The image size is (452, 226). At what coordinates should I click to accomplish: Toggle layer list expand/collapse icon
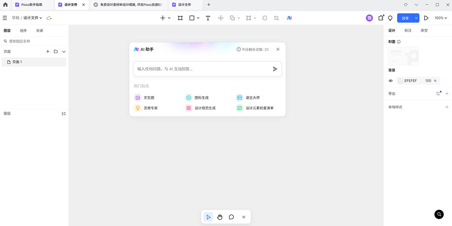point(64,113)
